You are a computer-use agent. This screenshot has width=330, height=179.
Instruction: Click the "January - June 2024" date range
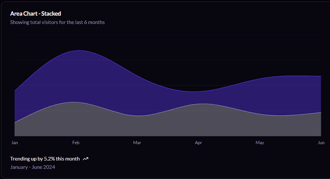(32, 167)
